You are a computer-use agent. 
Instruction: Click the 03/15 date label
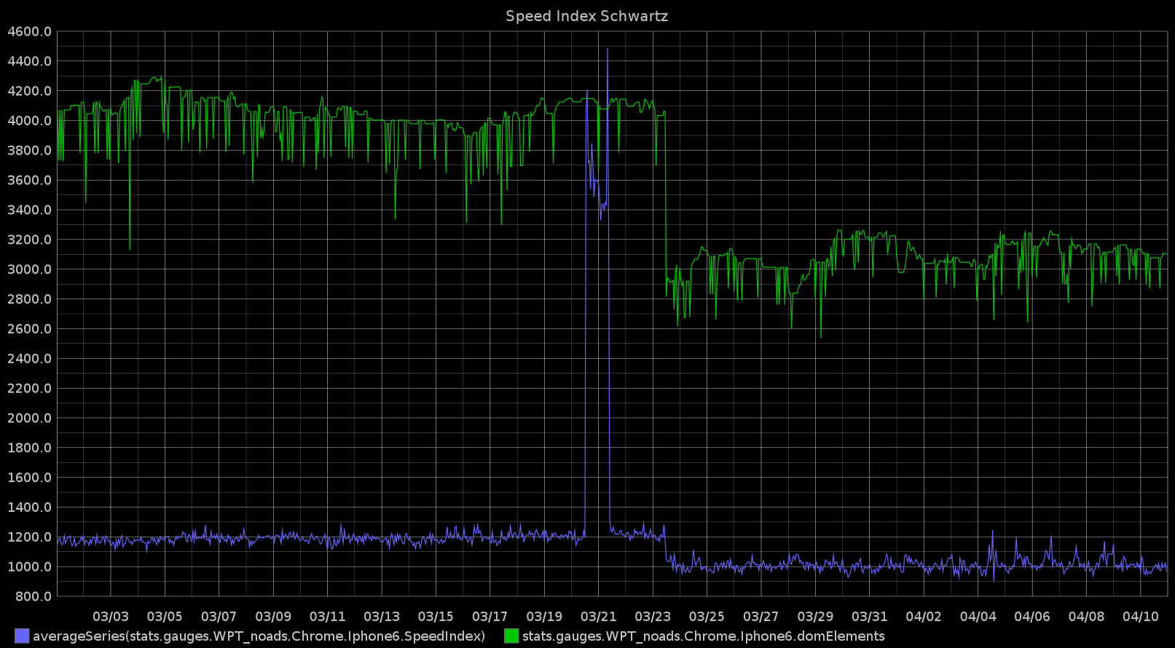(x=436, y=617)
